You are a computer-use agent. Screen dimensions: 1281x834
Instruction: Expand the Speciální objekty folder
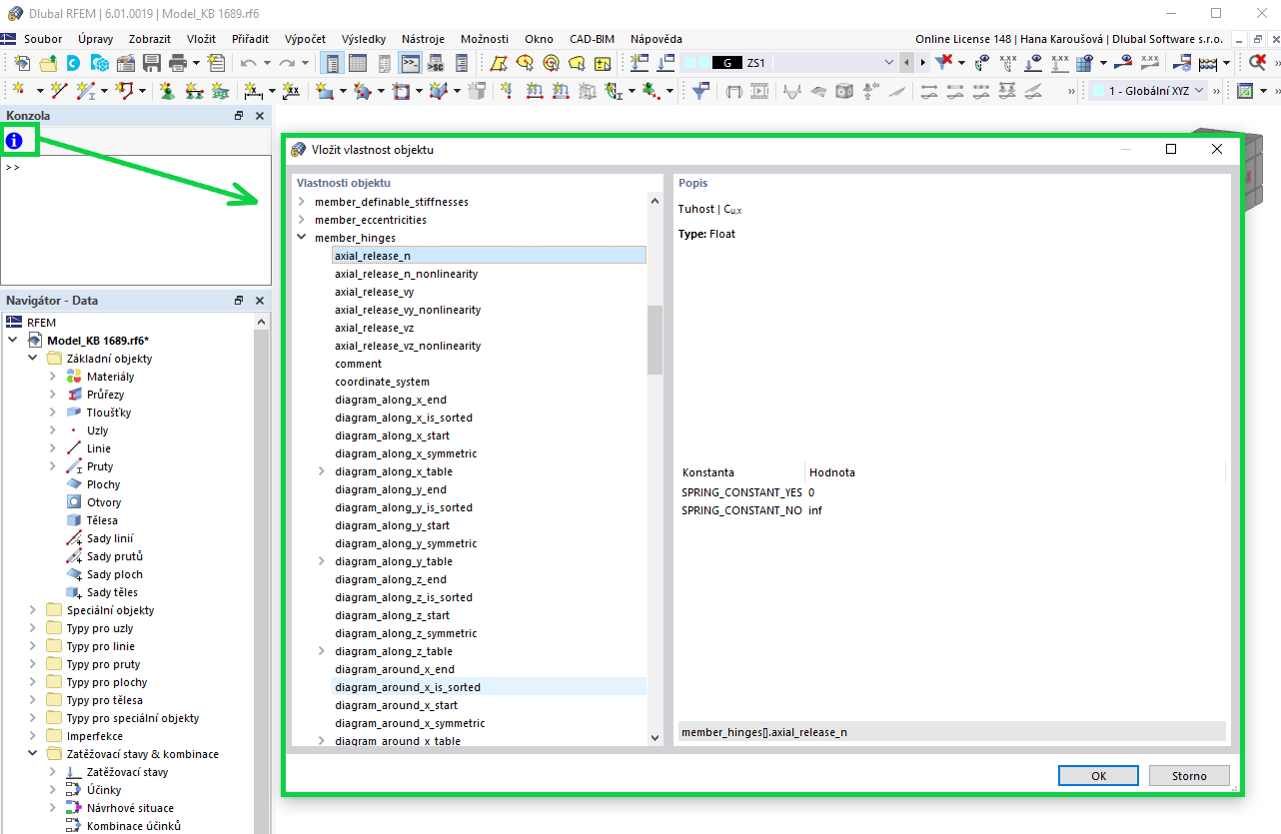[34, 610]
